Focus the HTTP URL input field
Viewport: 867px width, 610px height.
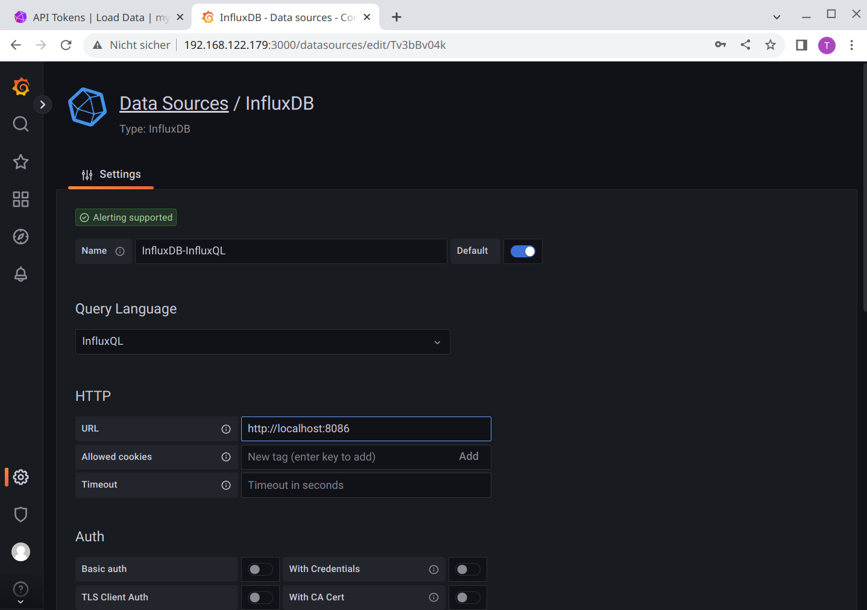[366, 429]
